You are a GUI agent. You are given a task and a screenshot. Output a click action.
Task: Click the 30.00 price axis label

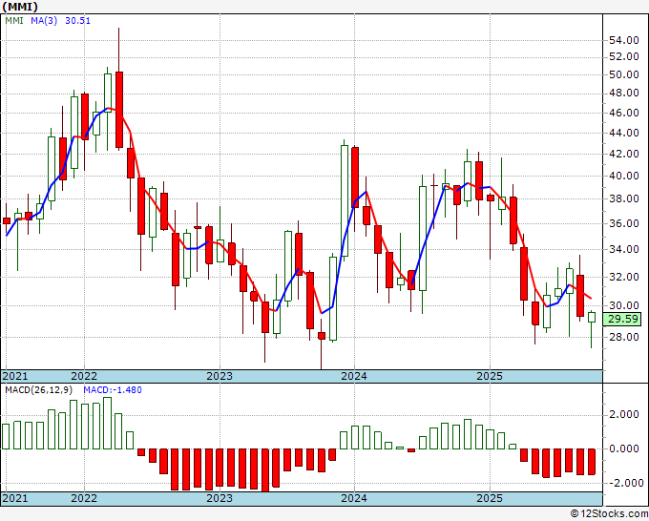tap(624, 305)
